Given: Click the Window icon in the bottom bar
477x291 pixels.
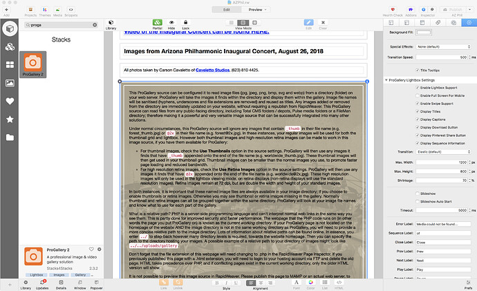Looking at the screenshot, I should pyautogui.click(x=79, y=283).
